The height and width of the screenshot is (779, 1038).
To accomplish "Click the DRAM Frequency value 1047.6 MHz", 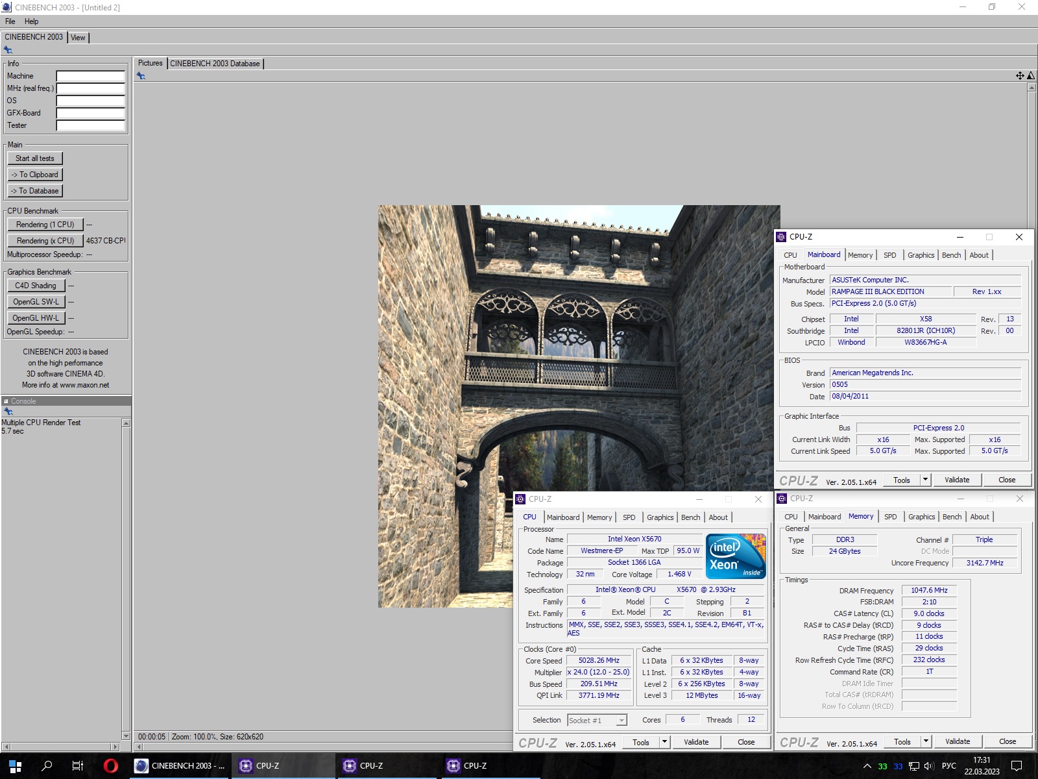I will (x=929, y=591).
